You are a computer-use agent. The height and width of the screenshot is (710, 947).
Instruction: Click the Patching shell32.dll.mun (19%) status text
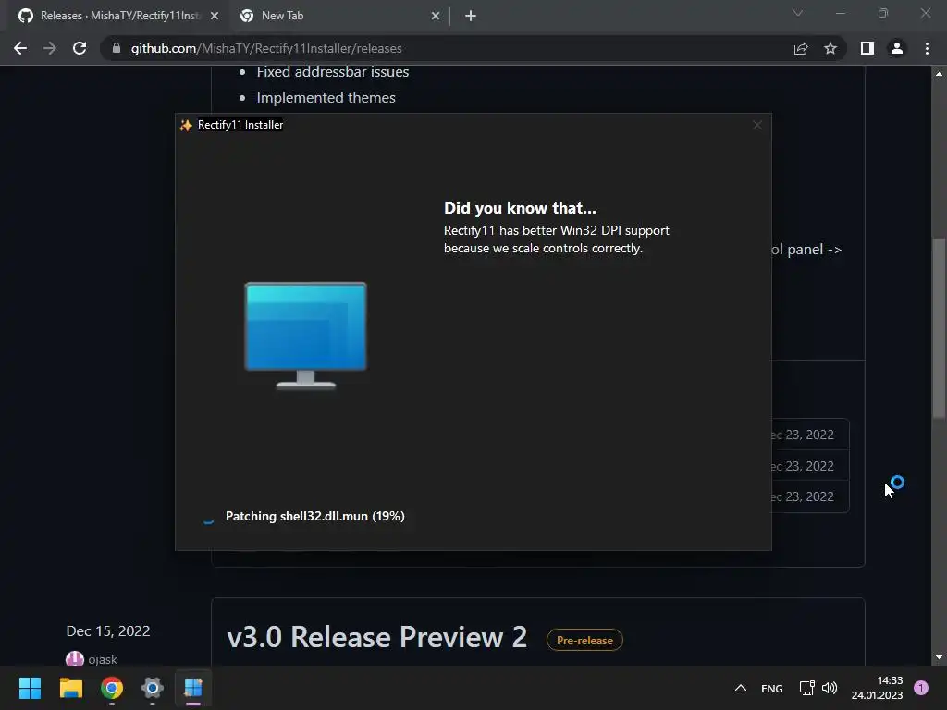coord(314,516)
